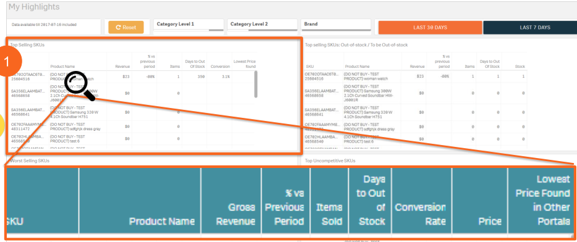Click Product Name header in Out-of-stock table
This screenshot has width=577, height=242.
[x=357, y=67]
